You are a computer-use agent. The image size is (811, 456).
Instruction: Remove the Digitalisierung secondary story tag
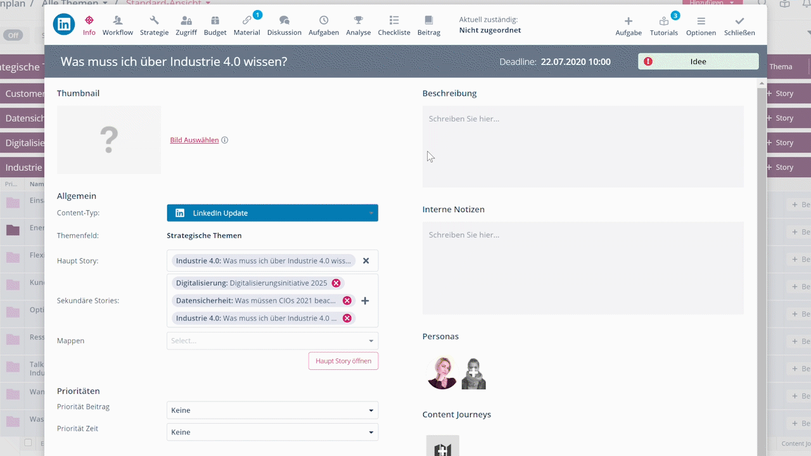point(336,283)
